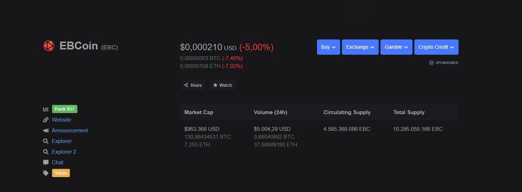Click the green Rank 857 badge
The height and width of the screenshot is (192, 522).
click(65, 109)
